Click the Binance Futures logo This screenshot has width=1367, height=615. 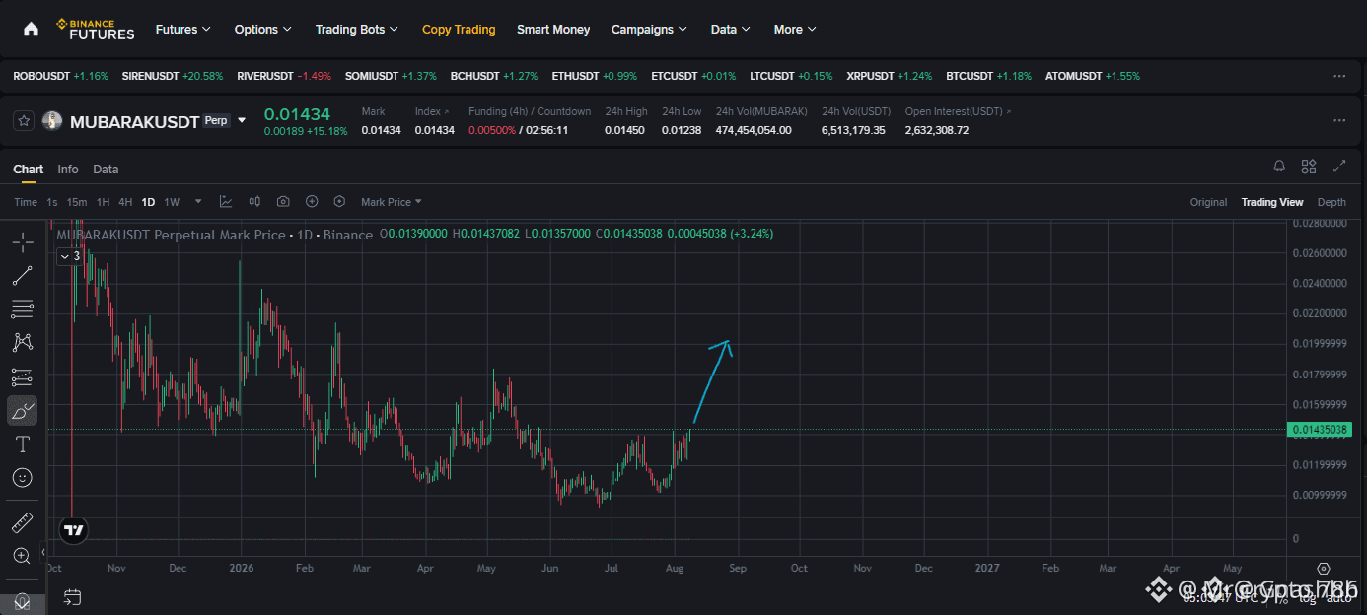pos(95,29)
